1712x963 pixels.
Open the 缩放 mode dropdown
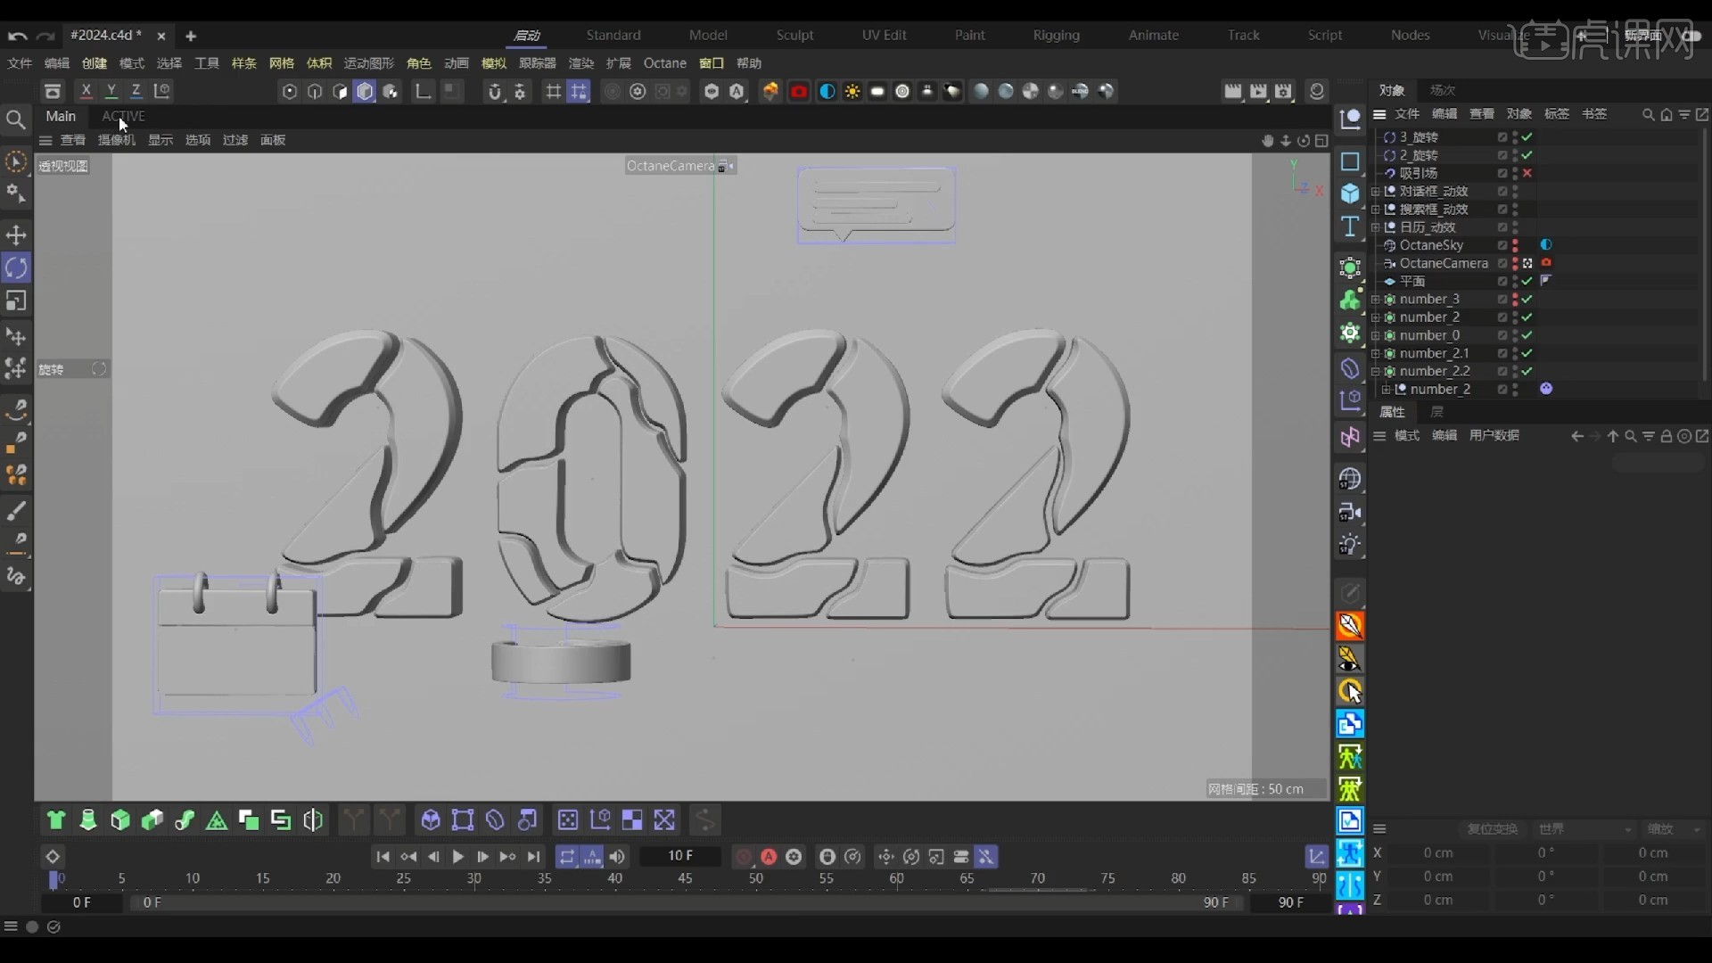point(1674,829)
